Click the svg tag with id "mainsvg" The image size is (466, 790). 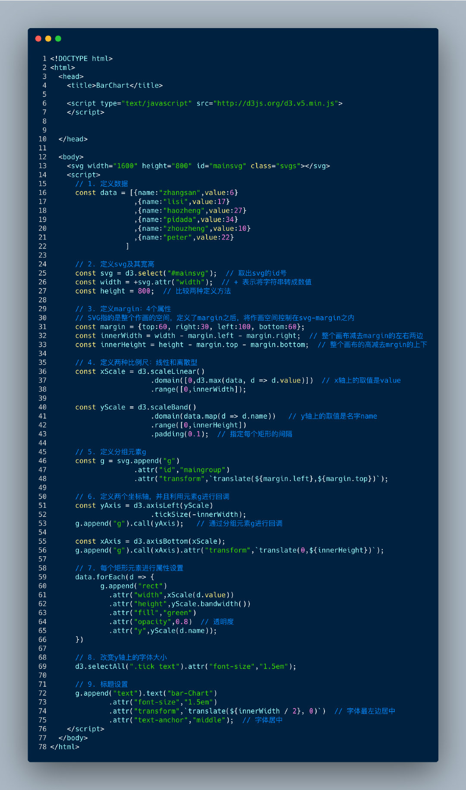pyautogui.click(x=198, y=166)
